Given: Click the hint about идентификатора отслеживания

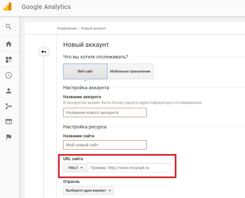Looking at the screenshot, I should (x=133, y=103).
